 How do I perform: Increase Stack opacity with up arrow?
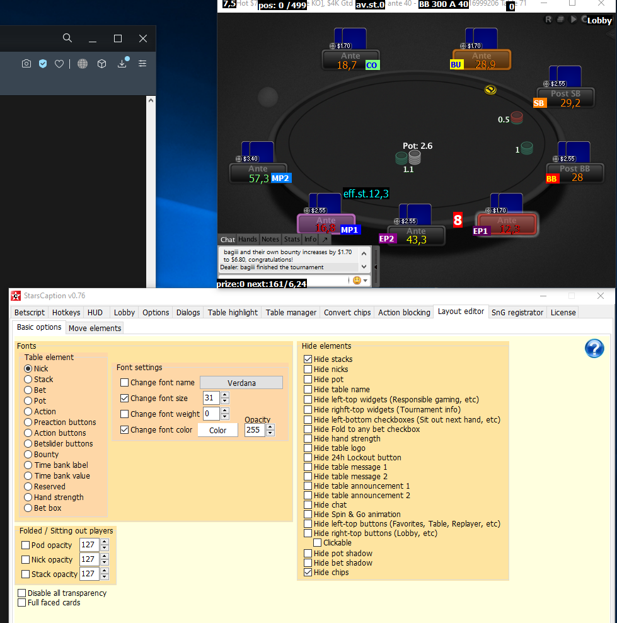[105, 571]
